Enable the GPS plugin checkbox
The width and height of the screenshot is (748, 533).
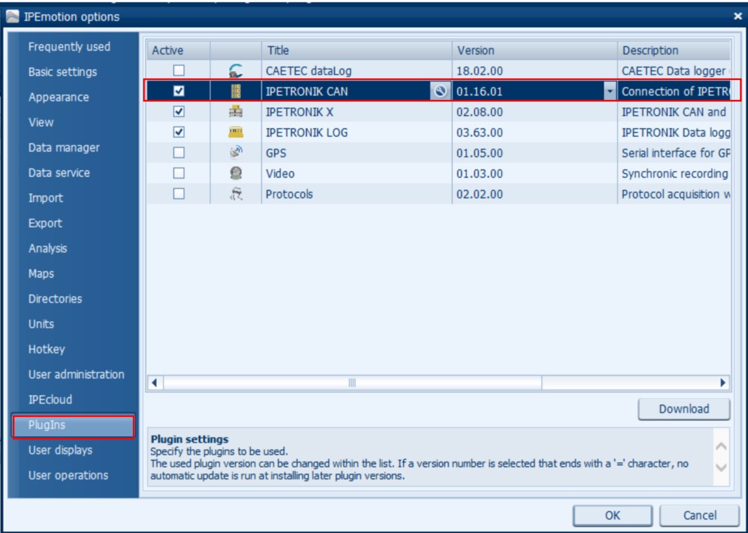(179, 153)
